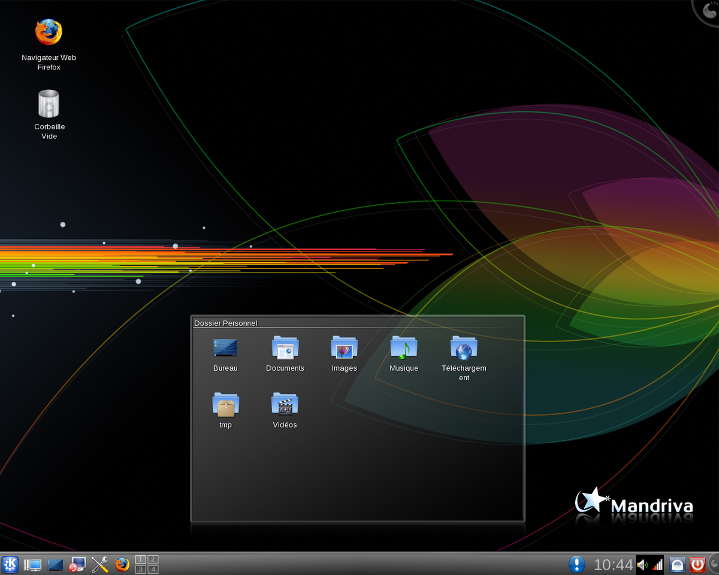The image size is (719, 575).
Task: Launch Firefox from the bottom panel
Action: [x=122, y=564]
